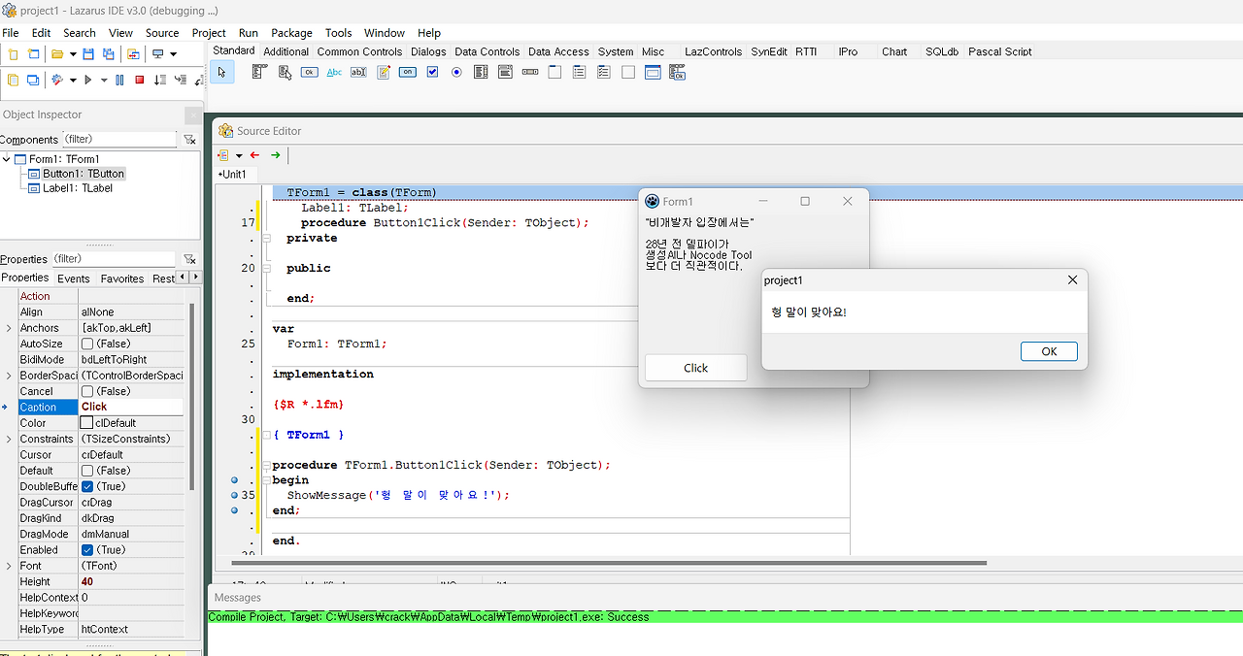This screenshot has width=1243, height=656.
Task: Pick the TCheckBox component icon
Action: coord(433,72)
